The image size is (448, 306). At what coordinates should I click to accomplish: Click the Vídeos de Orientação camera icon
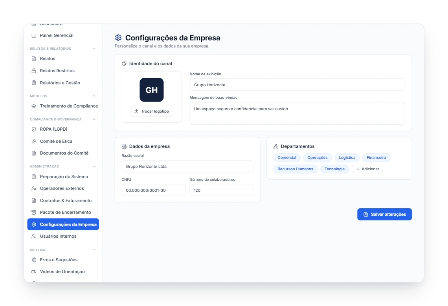(x=34, y=272)
